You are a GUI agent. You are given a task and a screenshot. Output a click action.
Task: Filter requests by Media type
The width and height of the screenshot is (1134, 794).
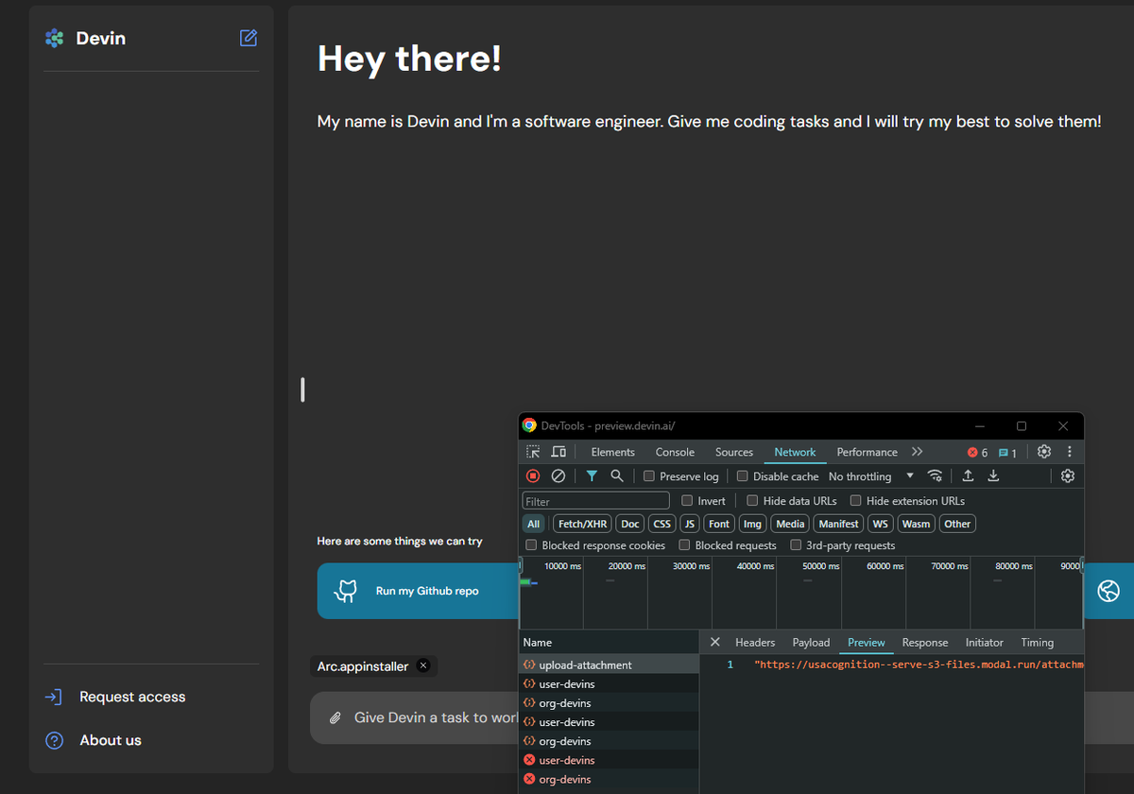tap(790, 524)
